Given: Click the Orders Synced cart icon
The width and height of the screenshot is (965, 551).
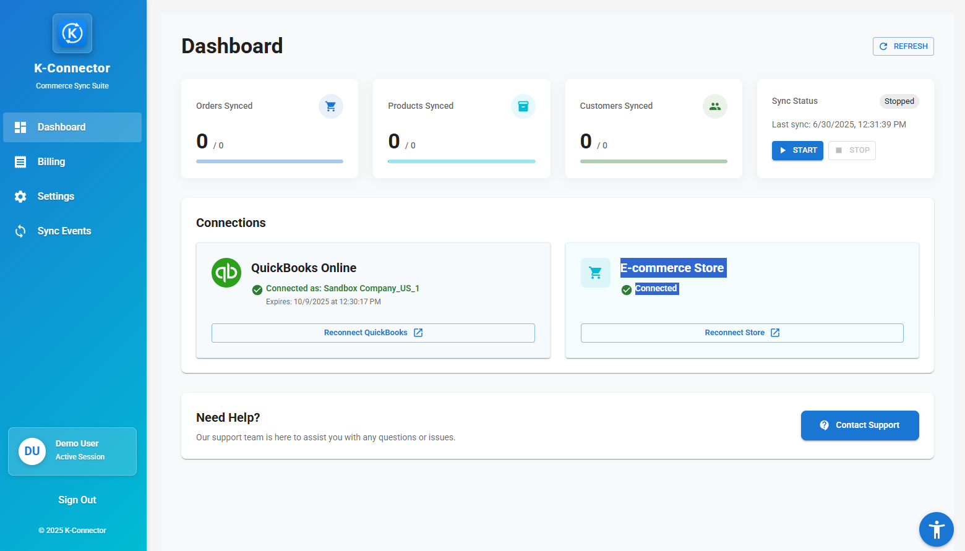Looking at the screenshot, I should click(x=331, y=106).
